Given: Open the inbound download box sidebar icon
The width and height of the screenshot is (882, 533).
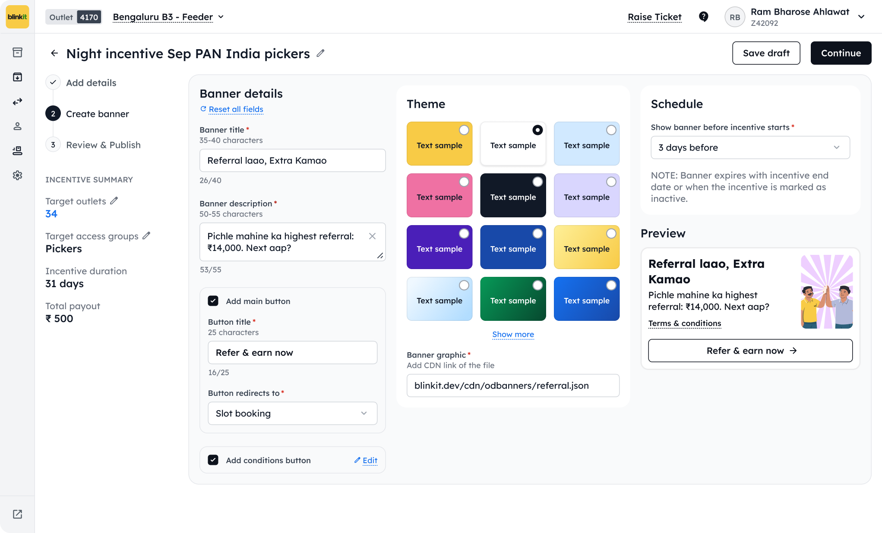Looking at the screenshot, I should 17,77.
